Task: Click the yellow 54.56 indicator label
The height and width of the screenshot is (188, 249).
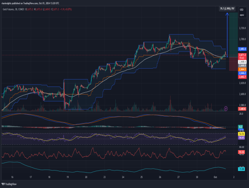Action: point(242,134)
